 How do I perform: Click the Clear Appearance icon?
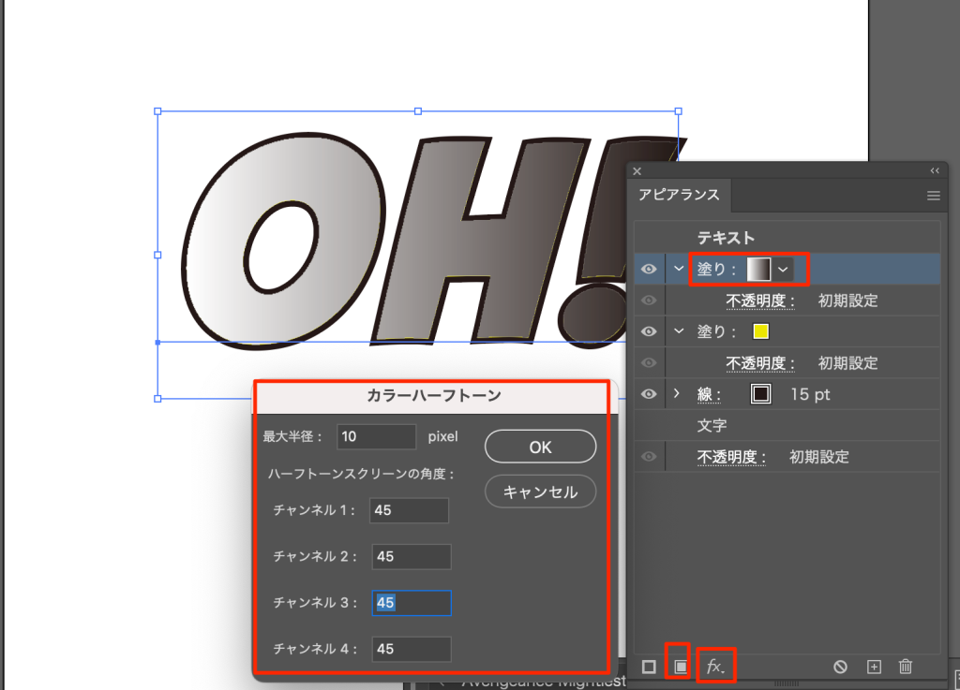[x=841, y=667]
